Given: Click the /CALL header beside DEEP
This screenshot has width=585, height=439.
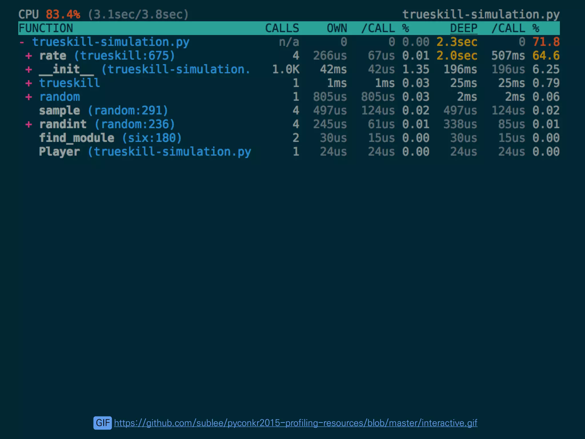Looking at the screenshot, I should click(508, 28).
